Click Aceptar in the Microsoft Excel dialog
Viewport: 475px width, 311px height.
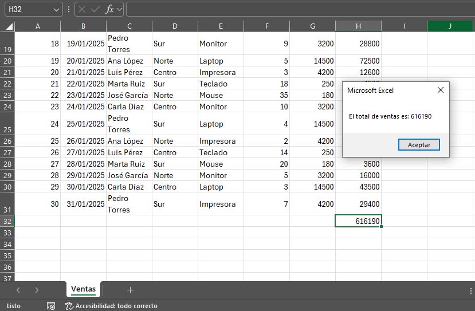pyautogui.click(x=419, y=145)
